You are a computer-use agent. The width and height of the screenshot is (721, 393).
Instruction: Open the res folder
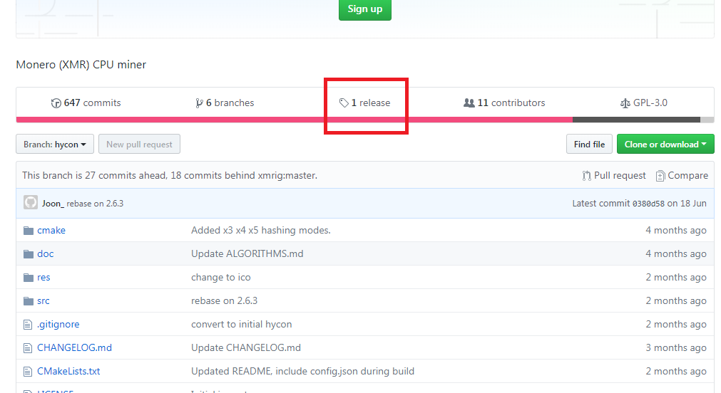click(x=44, y=277)
